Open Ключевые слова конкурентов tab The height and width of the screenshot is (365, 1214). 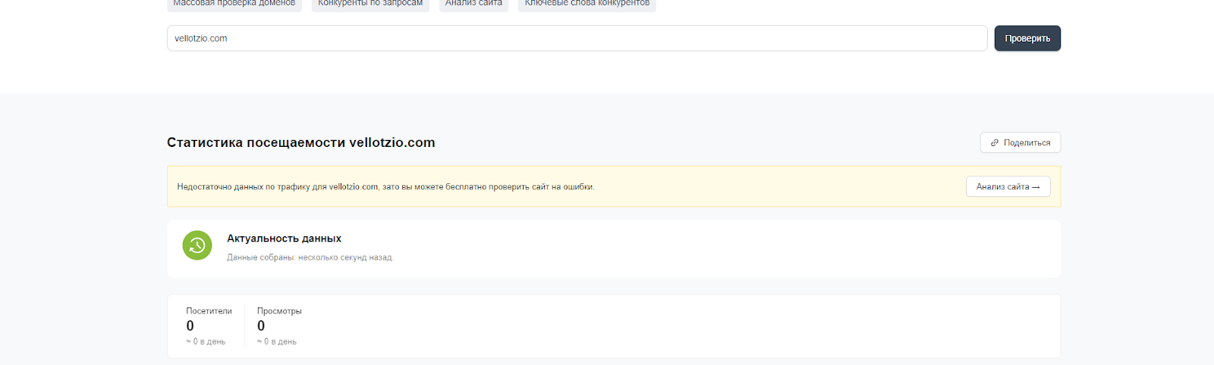coord(587,4)
